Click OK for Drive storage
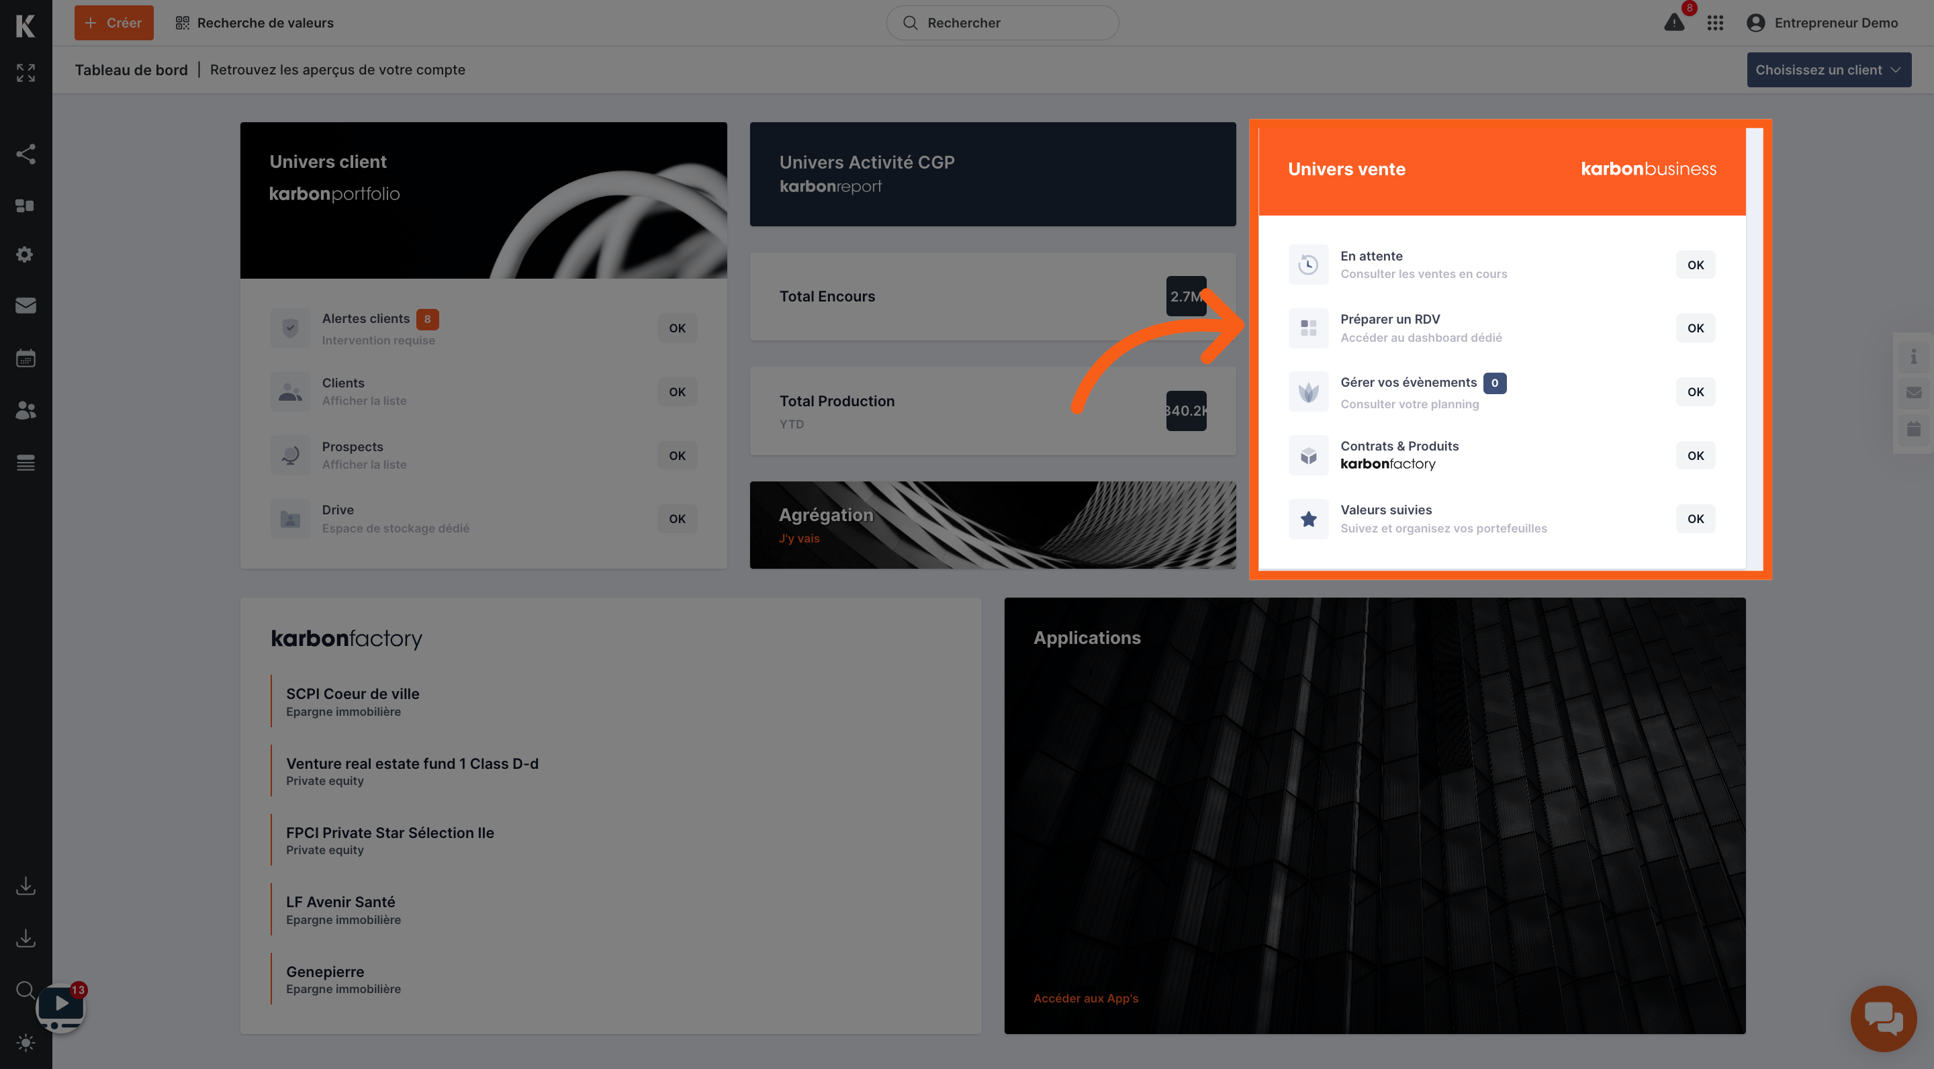1934x1069 pixels. (677, 519)
